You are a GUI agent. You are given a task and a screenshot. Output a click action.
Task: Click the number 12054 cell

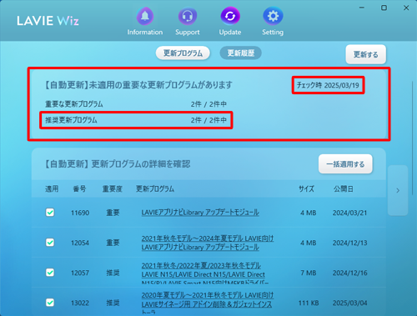point(80,243)
